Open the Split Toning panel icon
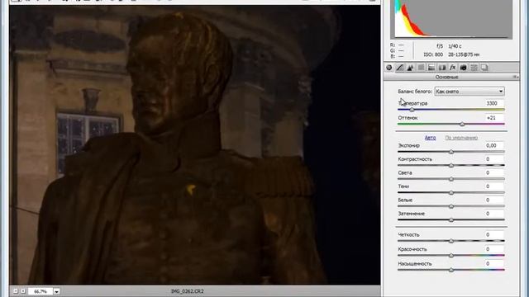Viewport: 529px width, 297px height. (431, 68)
